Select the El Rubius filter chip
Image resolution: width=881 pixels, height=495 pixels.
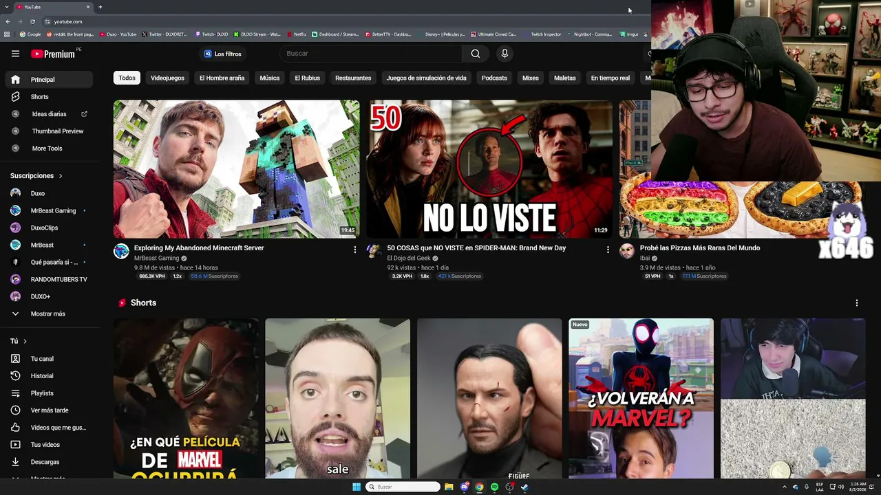tap(308, 78)
